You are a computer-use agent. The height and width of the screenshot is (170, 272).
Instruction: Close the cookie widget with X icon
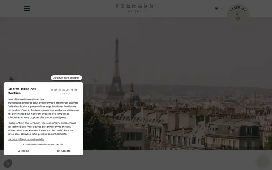(8, 164)
